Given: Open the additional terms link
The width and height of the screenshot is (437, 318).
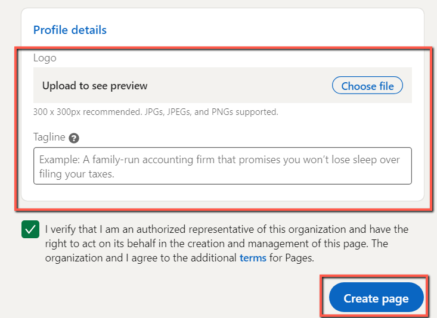Looking at the screenshot, I should pos(253,258).
